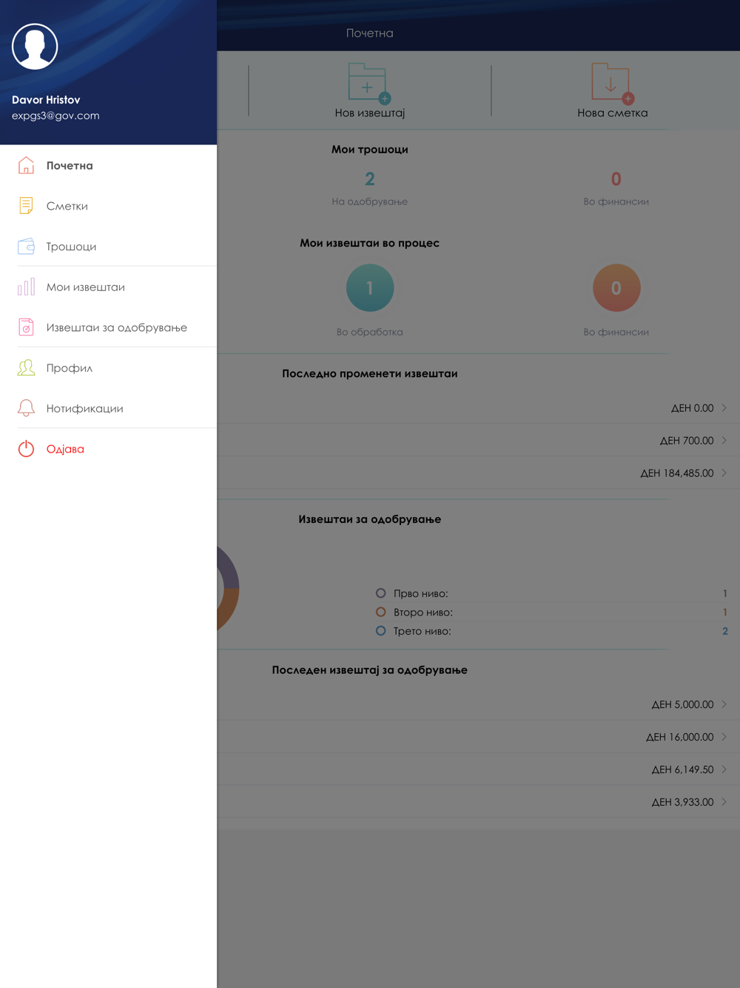
Task: Open the ДЕН 3,933.00 row chevron
Action: tap(724, 802)
